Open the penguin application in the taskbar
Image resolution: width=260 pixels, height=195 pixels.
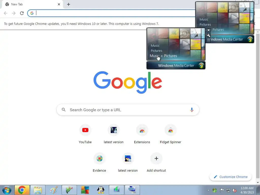(x=101, y=190)
